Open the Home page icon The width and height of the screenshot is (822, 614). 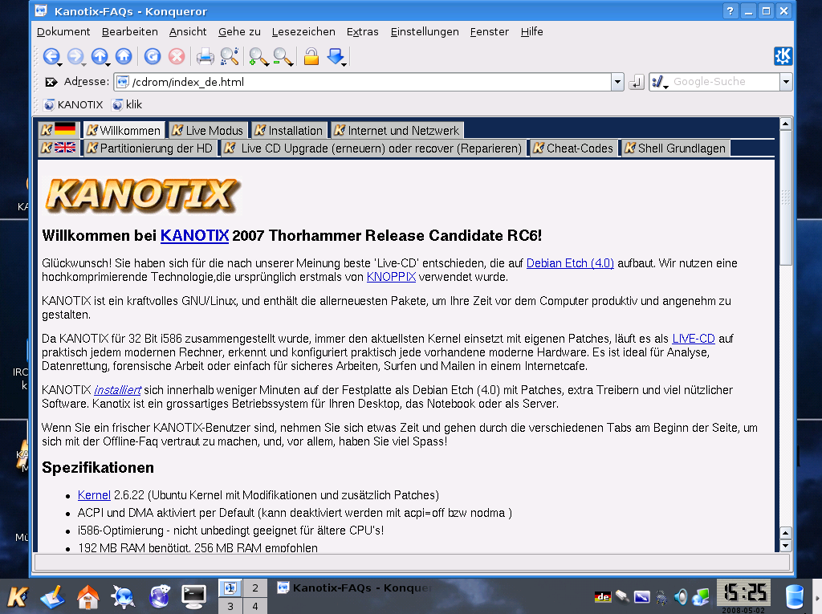coord(124,56)
